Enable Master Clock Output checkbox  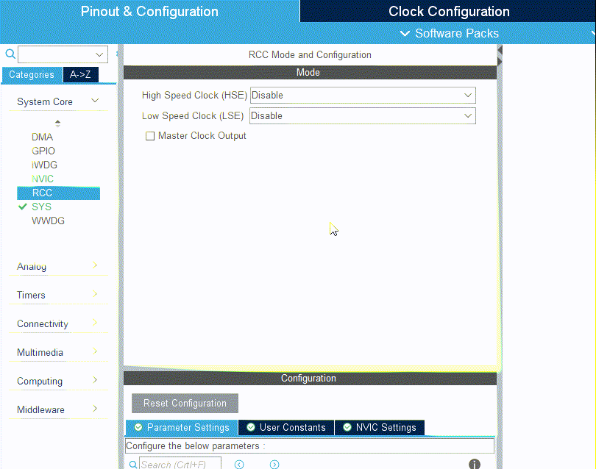150,136
